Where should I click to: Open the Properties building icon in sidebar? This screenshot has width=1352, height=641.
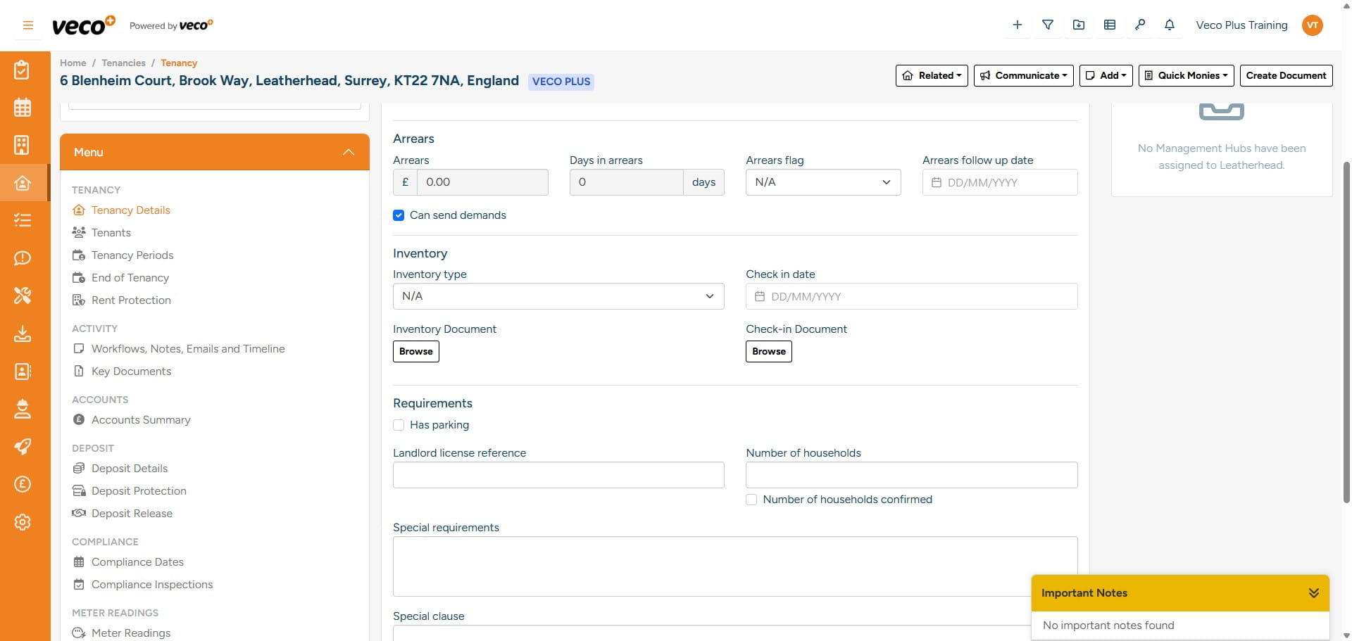[x=23, y=145]
